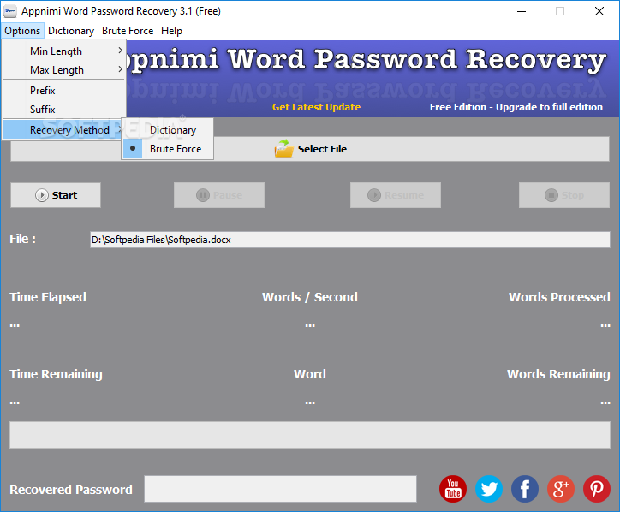Click the app icon in the title bar

coord(10,11)
